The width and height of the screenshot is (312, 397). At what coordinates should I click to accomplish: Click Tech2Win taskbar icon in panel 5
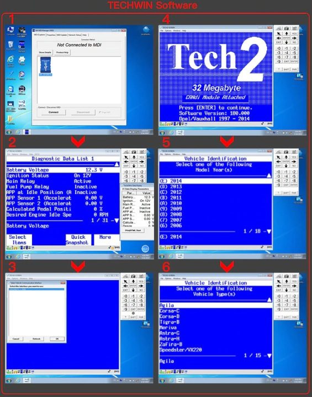click(x=180, y=256)
